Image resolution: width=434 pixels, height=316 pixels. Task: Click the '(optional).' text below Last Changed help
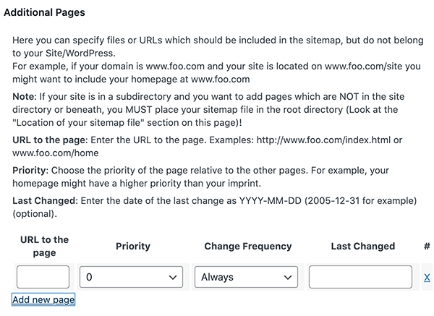pyautogui.click(x=36, y=214)
